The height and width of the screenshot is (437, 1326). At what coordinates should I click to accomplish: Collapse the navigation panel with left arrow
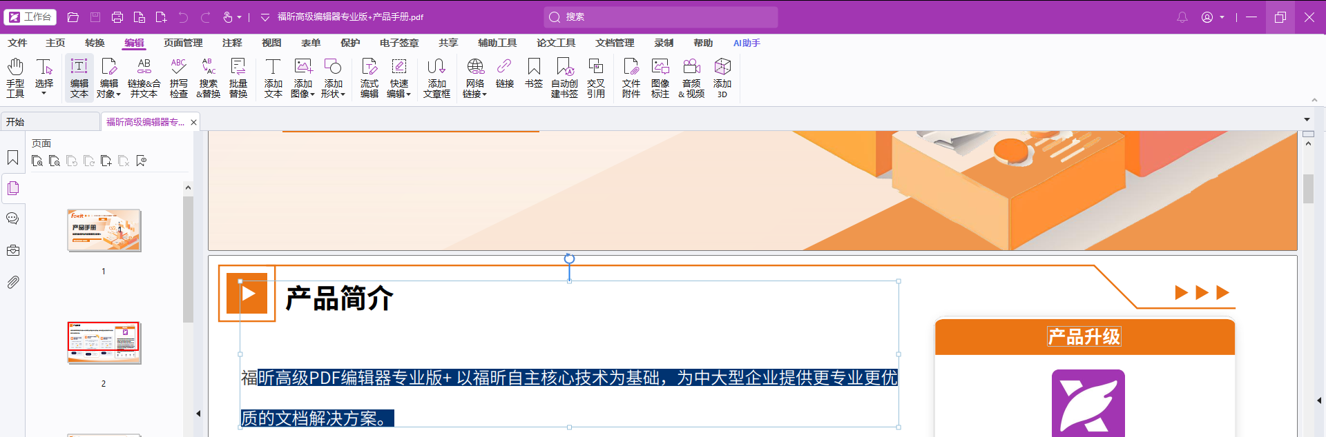[198, 414]
